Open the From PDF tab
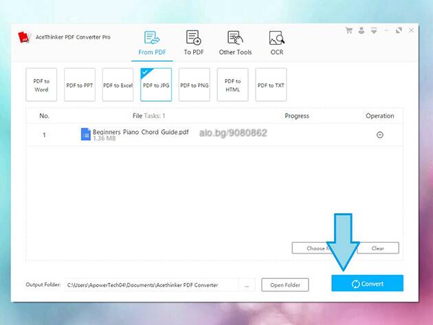 click(x=152, y=43)
